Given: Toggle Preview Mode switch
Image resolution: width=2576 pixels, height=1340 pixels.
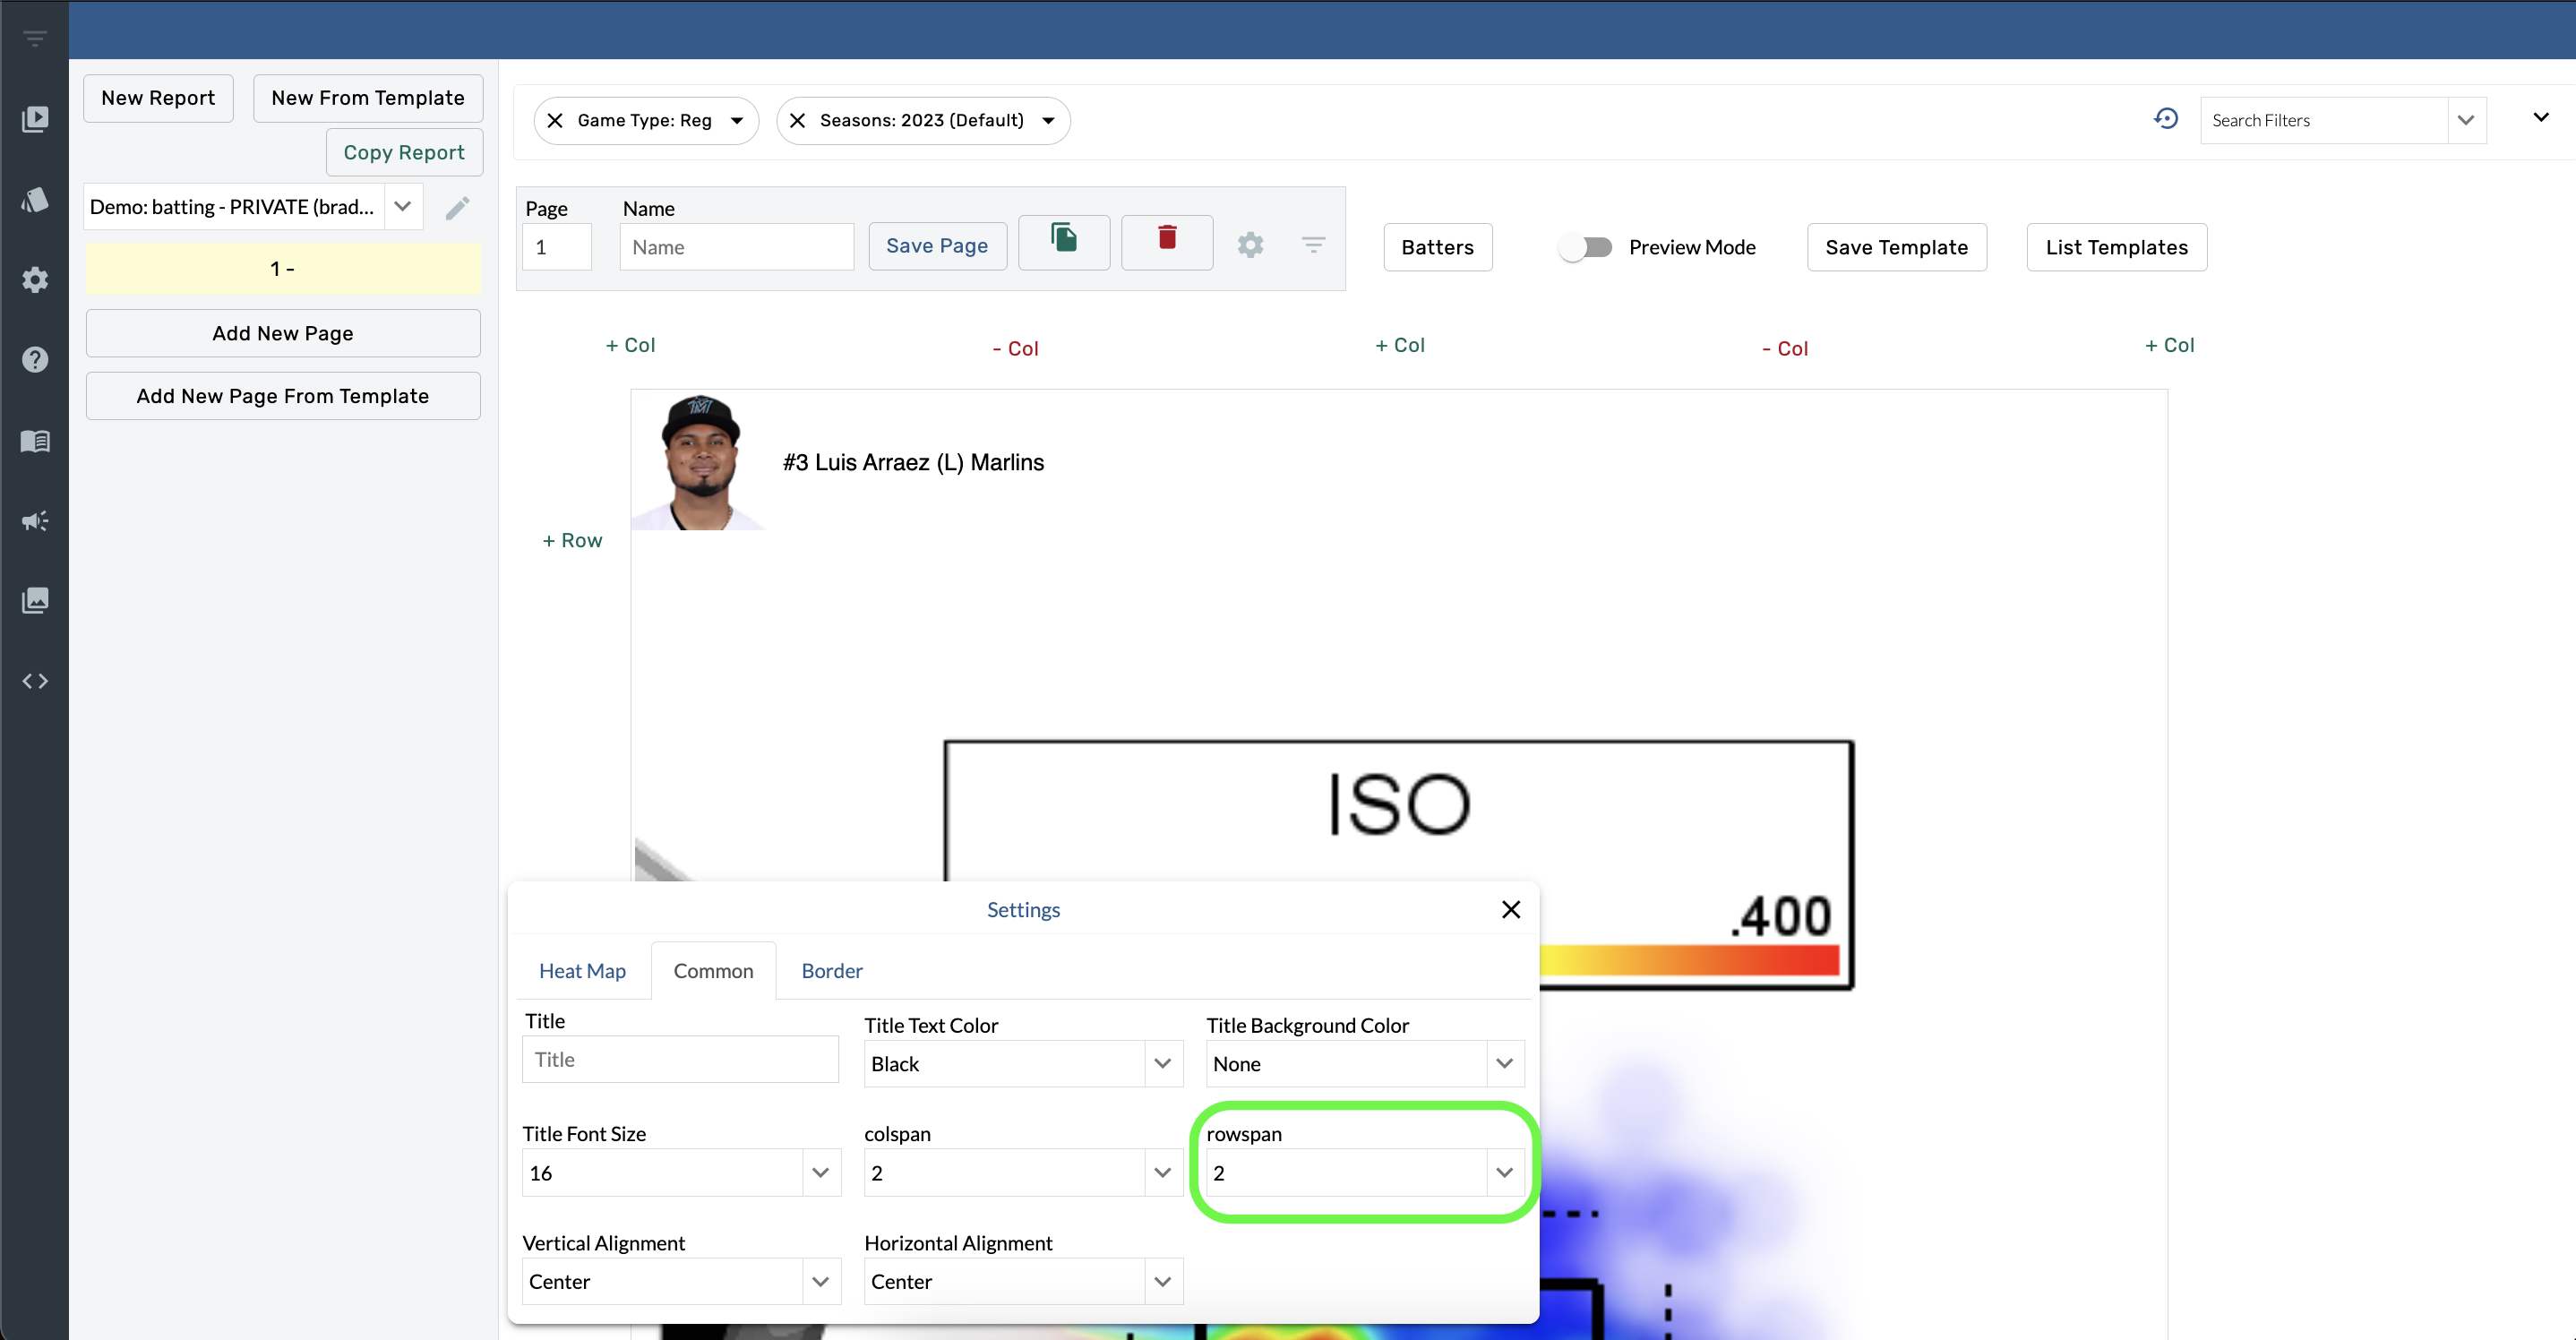Looking at the screenshot, I should (x=1586, y=247).
